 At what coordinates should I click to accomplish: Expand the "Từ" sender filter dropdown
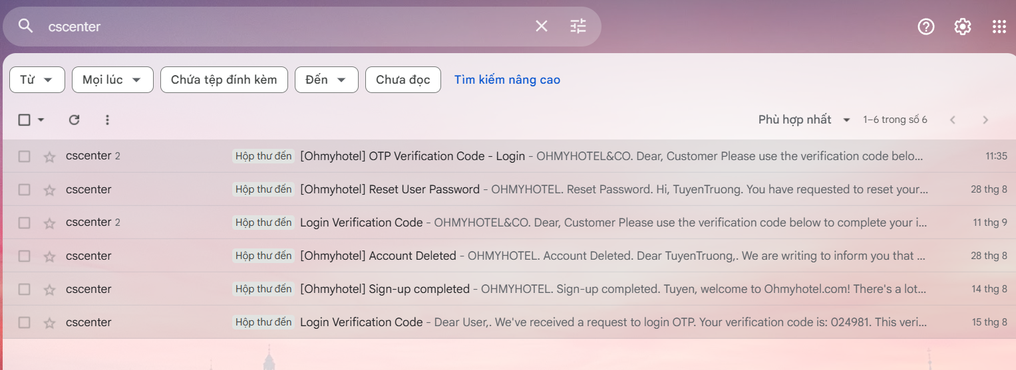pyautogui.click(x=37, y=80)
